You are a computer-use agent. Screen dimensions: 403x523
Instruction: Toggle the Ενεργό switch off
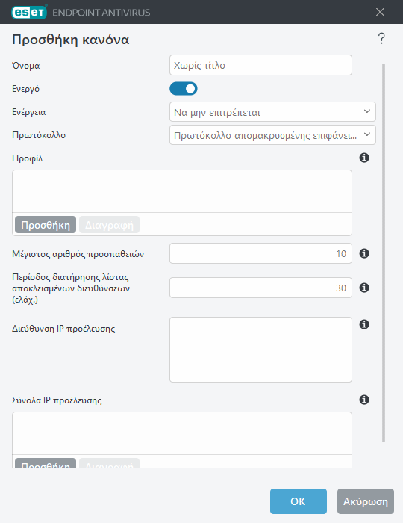point(184,89)
